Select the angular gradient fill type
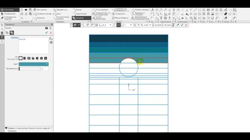This screenshot has height=140, width=250. click(33, 58)
